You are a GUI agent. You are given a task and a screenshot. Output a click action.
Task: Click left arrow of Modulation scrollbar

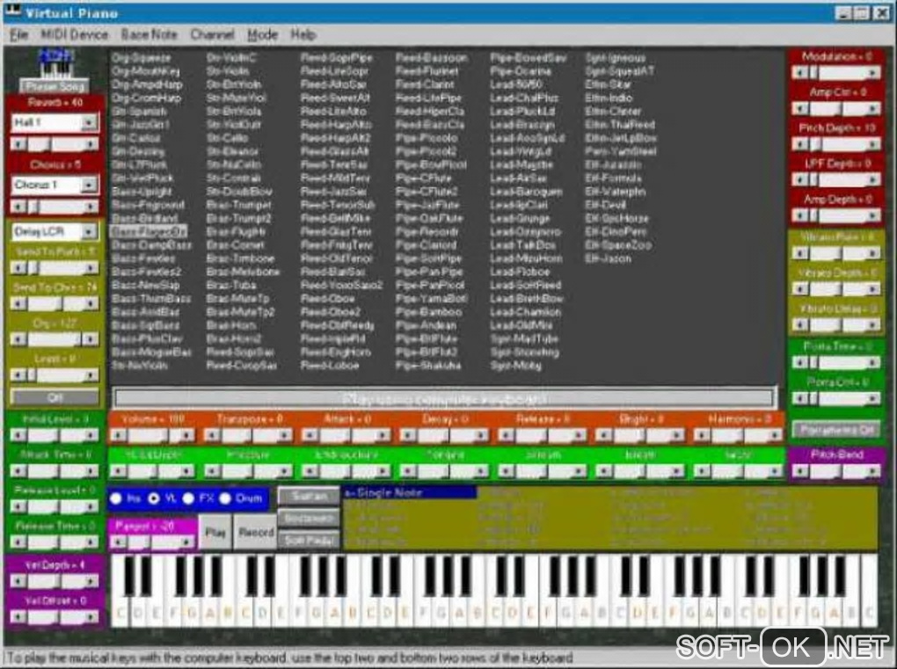pyautogui.click(x=800, y=73)
